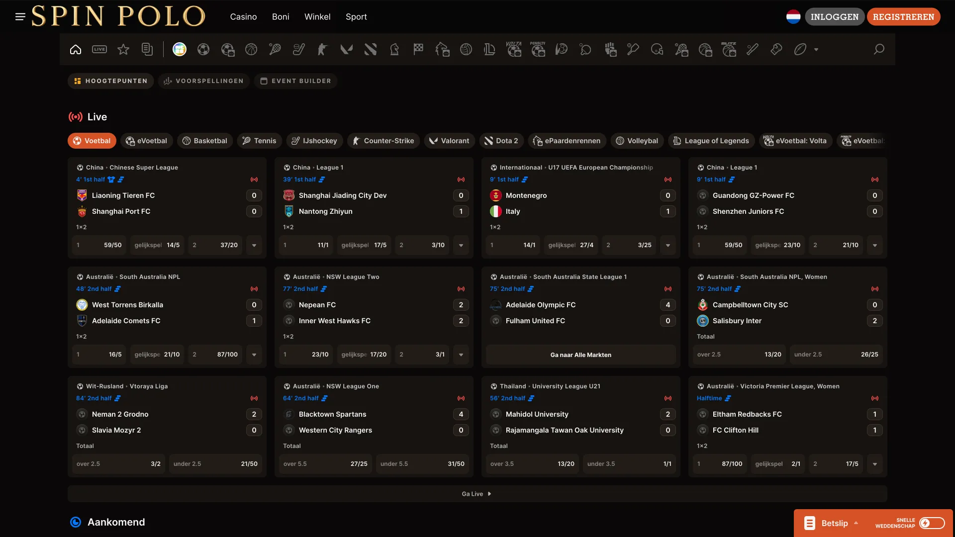Switch to the Event Builder tab
955x537 pixels.
[295, 81]
